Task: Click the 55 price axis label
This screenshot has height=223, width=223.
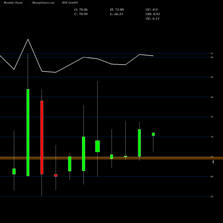Action: click(x=212, y=197)
